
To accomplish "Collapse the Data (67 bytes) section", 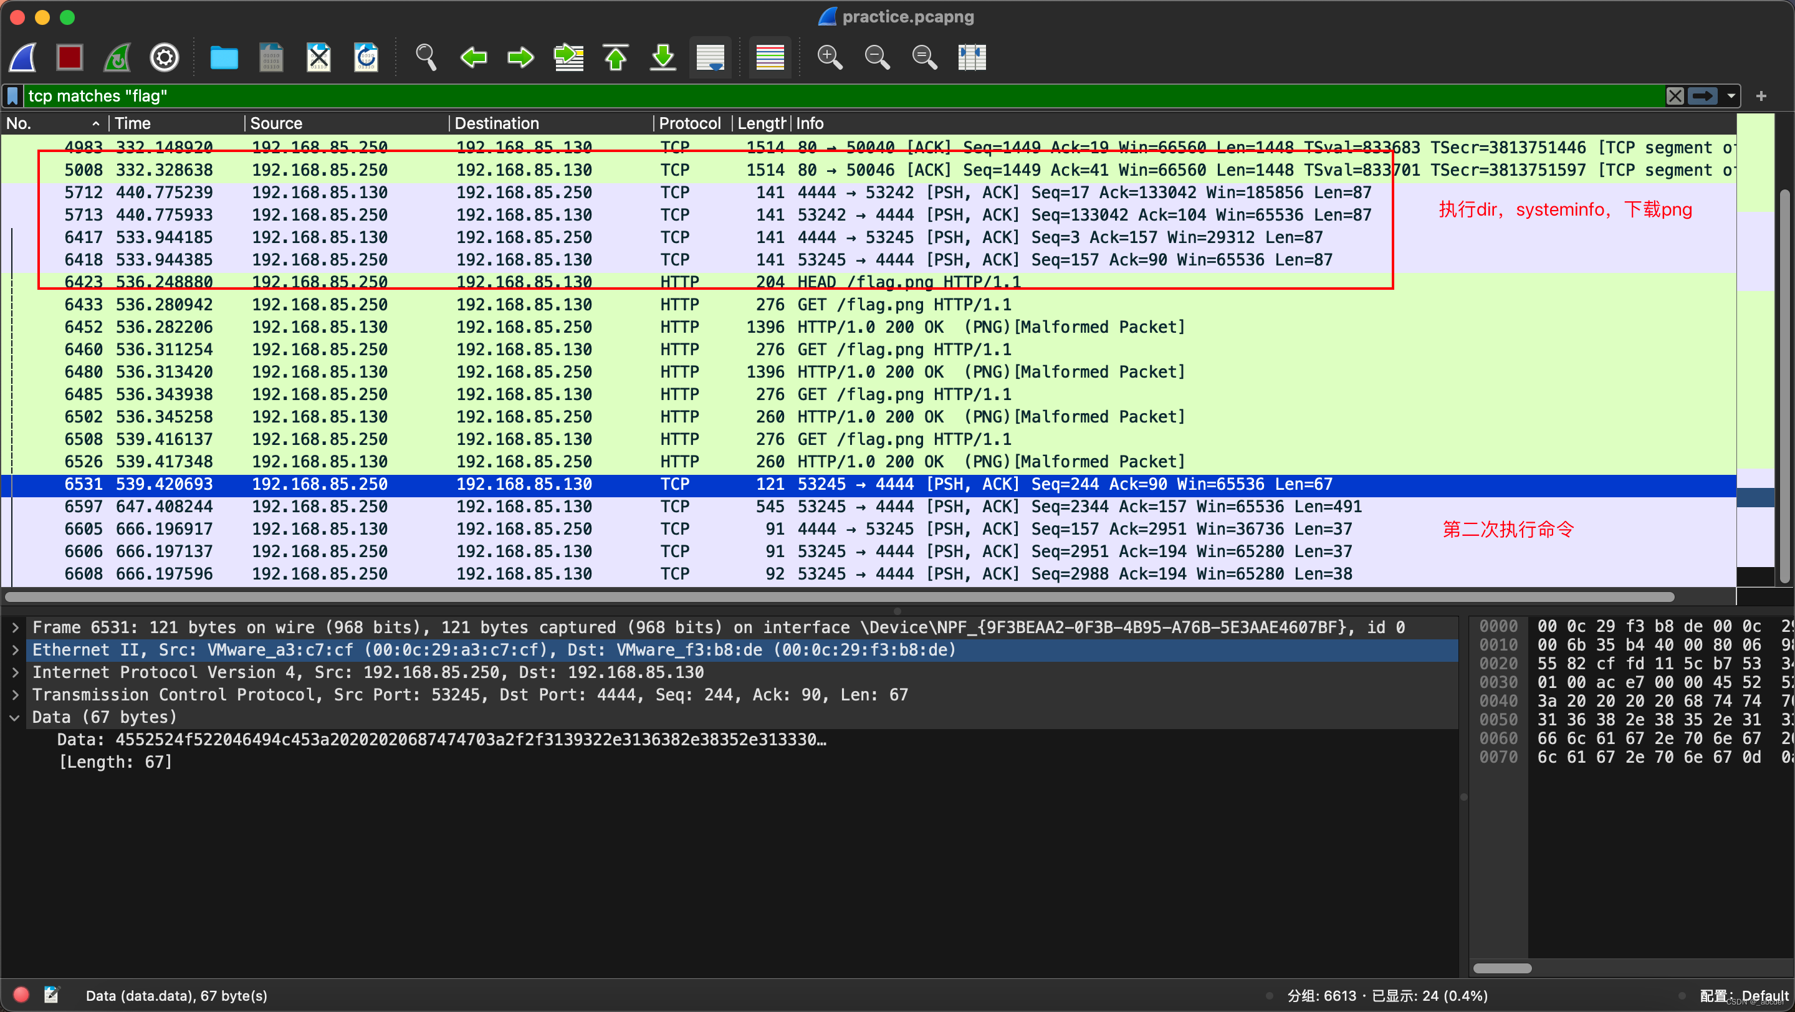I will 16,717.
